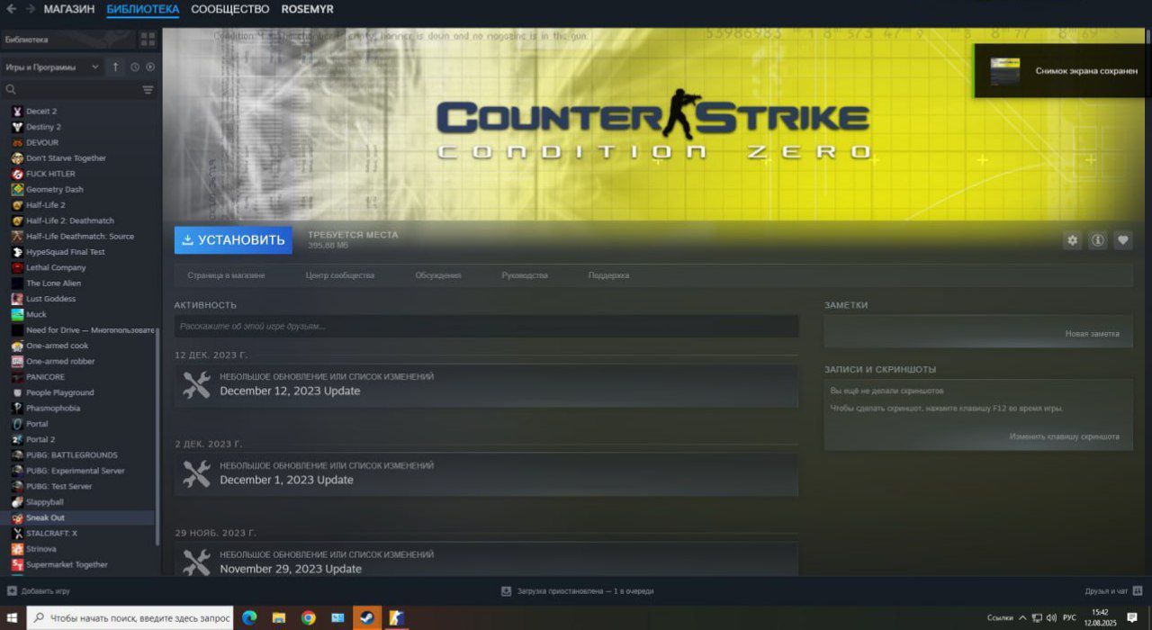
Task: Select Phasmophobia in library
Action: (79, 408)
